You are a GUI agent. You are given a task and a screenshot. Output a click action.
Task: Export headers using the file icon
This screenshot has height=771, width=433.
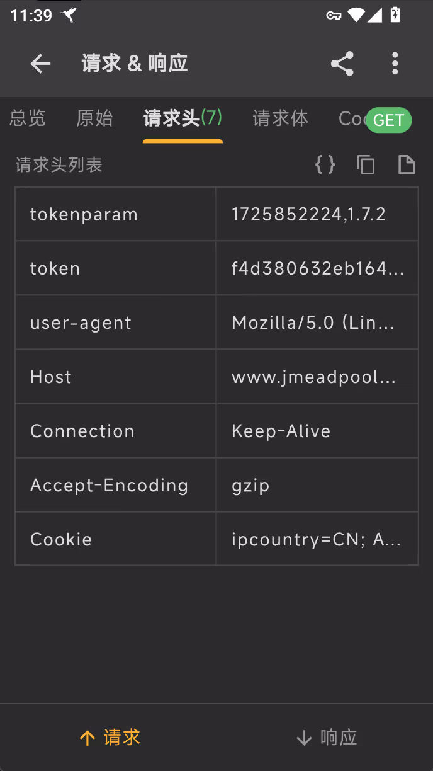407,165
